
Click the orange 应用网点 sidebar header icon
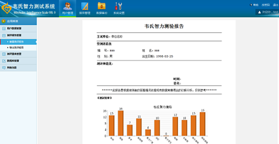pos(4,22)
